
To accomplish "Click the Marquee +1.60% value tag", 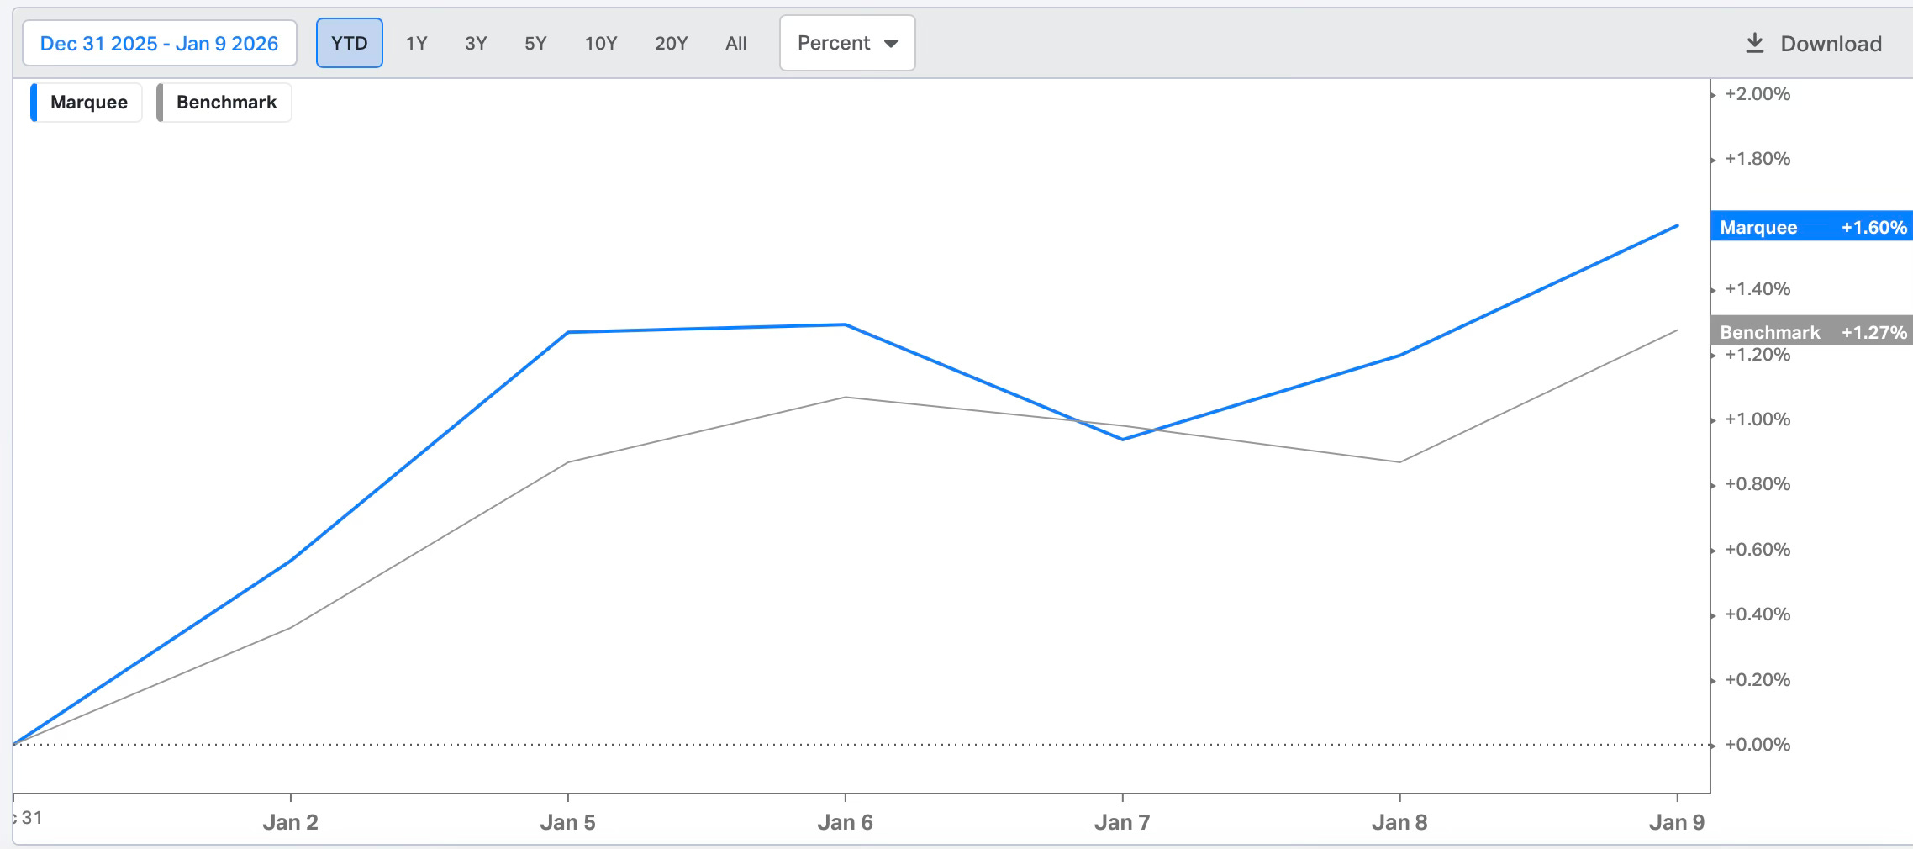I will click(1812, 227).
